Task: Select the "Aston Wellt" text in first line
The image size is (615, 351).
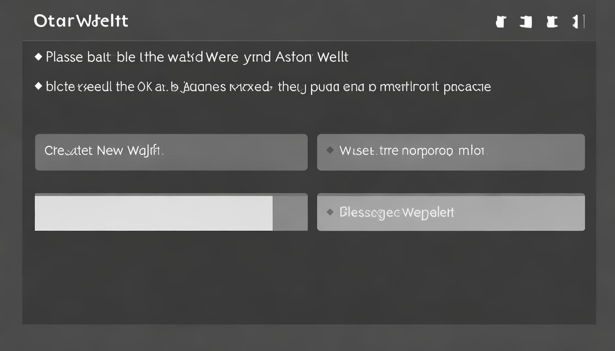Action: pos(312,57)
